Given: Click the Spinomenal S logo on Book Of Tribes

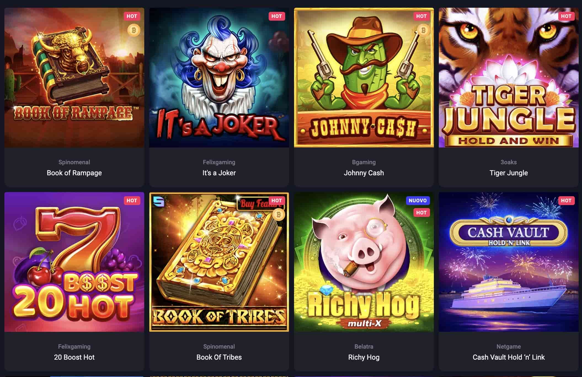Looking at the screenshot, I should [x=159, y=201].
